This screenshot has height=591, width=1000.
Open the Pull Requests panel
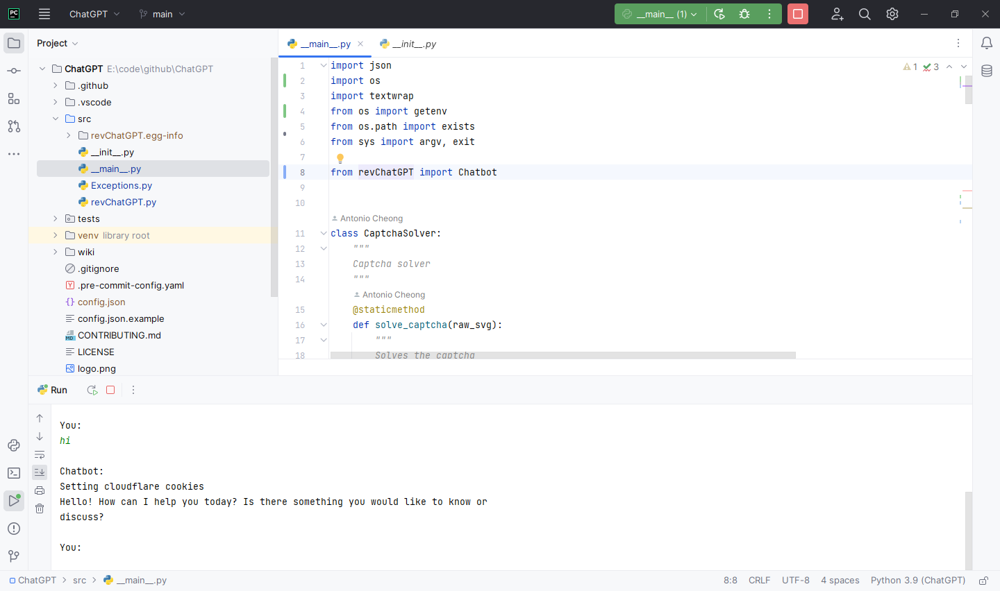point(14,126)
